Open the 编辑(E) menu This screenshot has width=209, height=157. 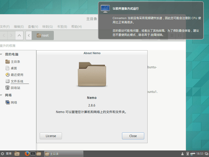[19, 27]
